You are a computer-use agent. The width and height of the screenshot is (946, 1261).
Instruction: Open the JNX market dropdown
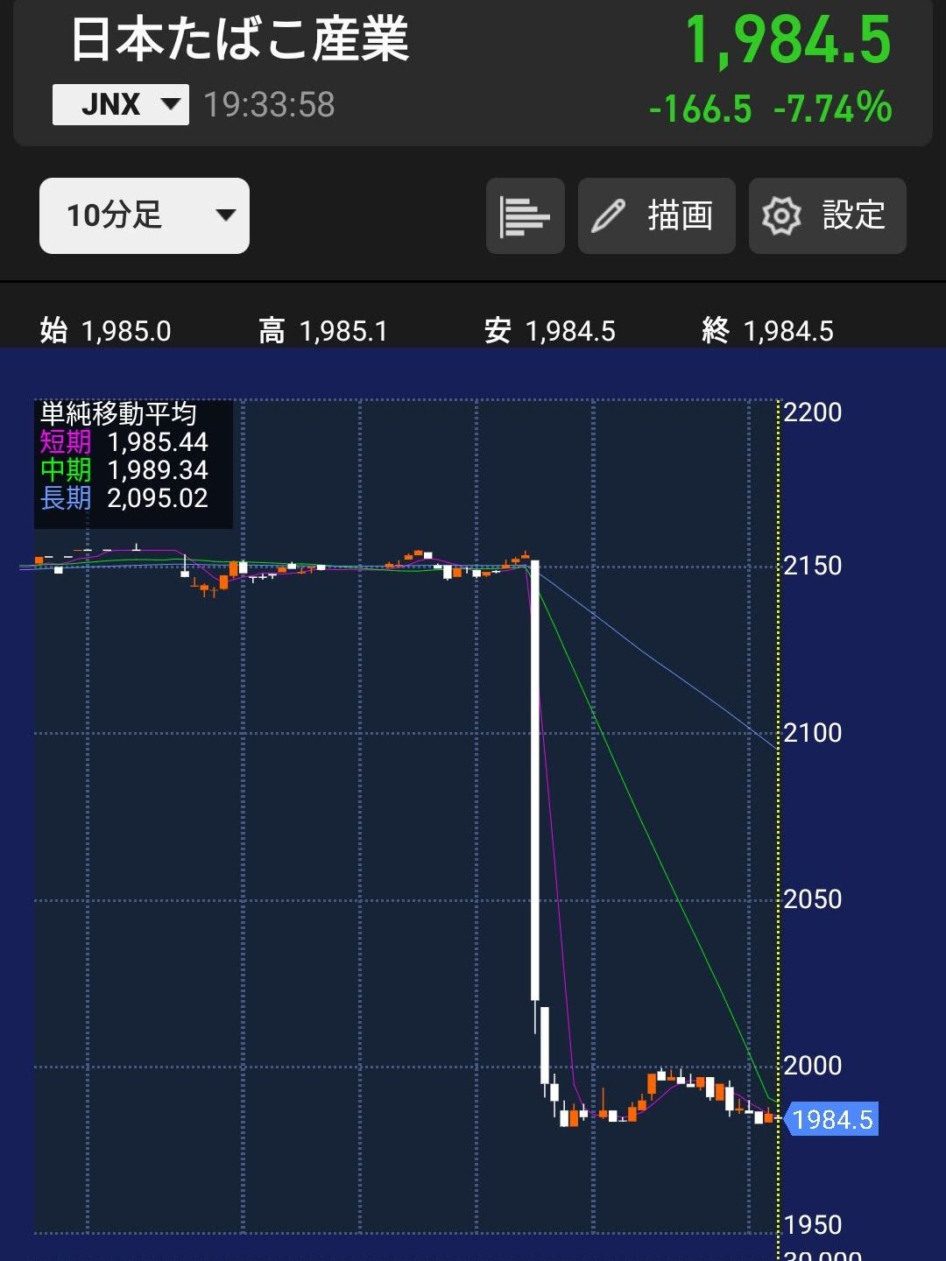121,105
